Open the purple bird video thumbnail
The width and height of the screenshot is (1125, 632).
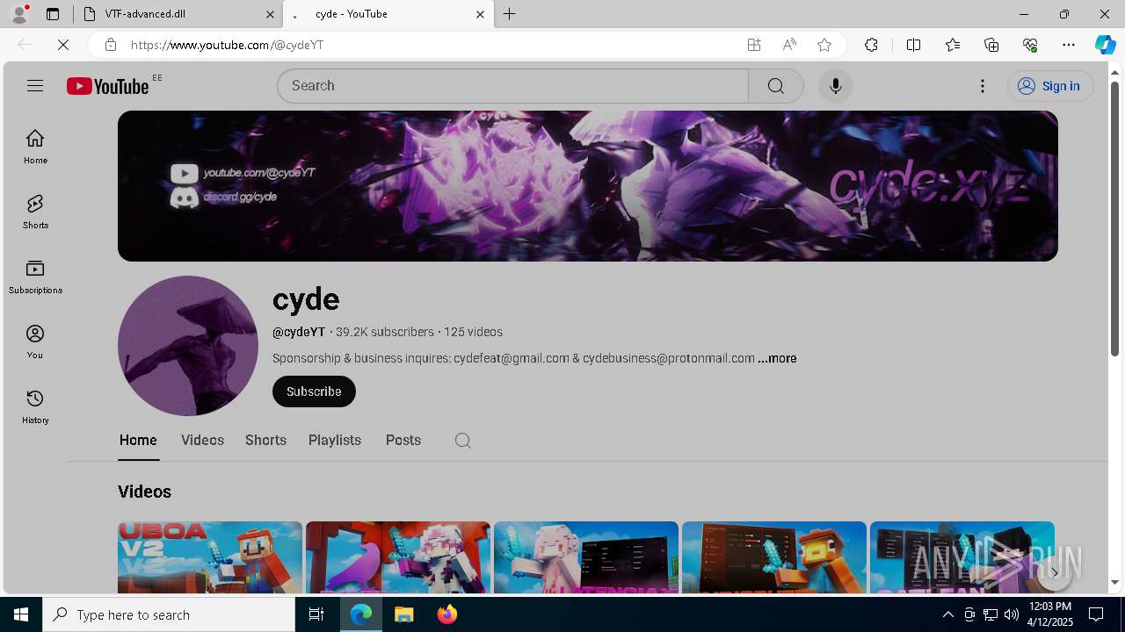[398, 557]
